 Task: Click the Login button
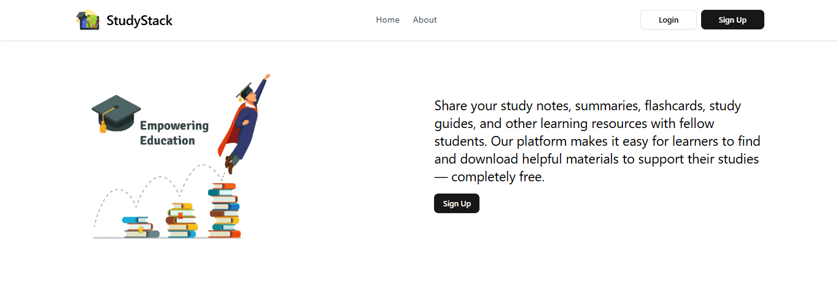click(669, 20)
